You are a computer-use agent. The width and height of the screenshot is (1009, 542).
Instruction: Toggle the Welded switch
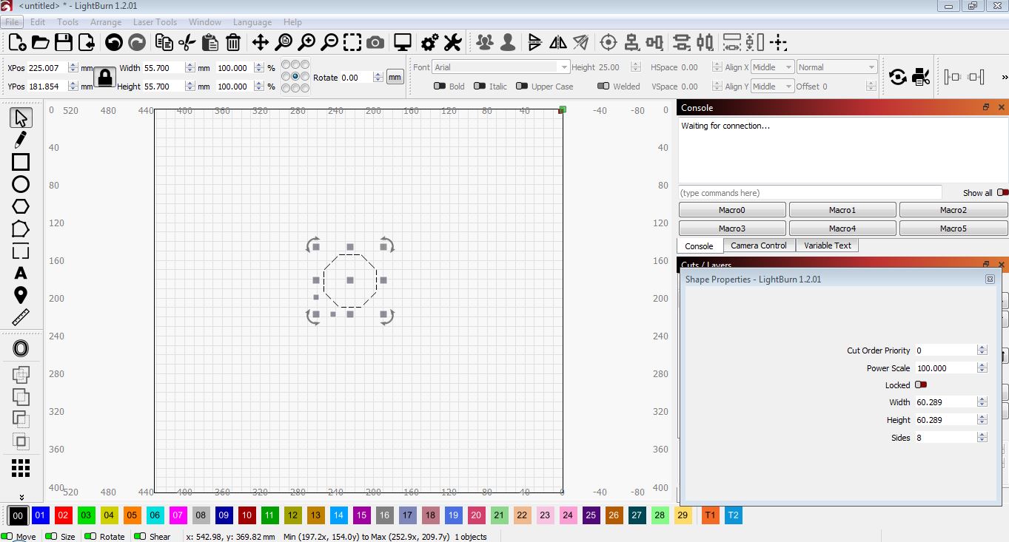[x=603, y=87]
